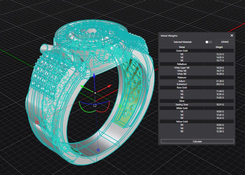Click the Sterling Silver row

tap(197, 104)
